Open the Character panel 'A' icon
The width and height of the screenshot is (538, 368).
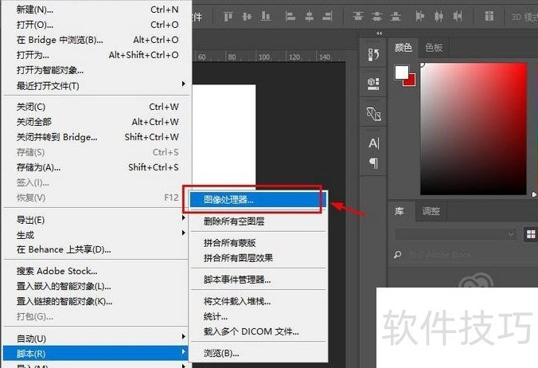(373, 143)
